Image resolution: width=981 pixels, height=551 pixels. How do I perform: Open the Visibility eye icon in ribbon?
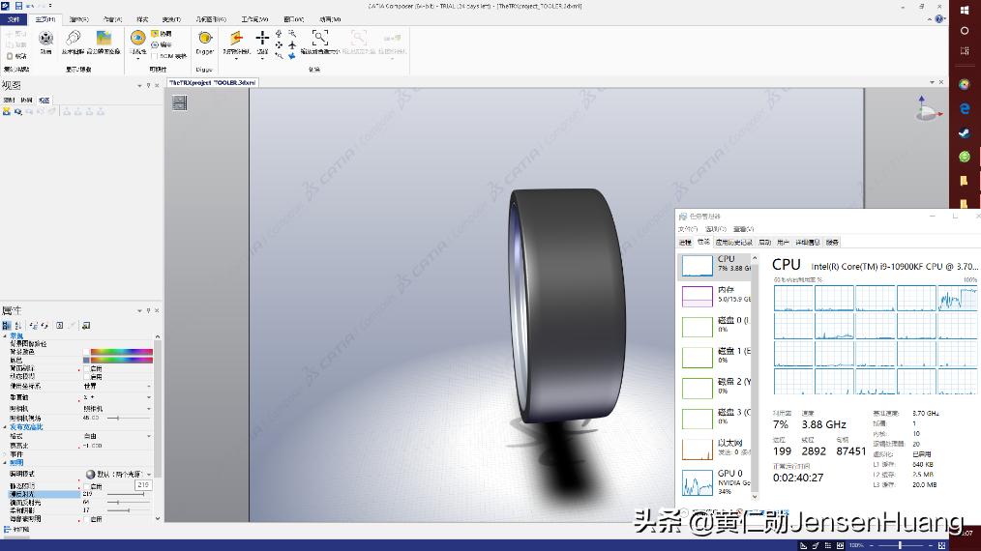click(x=138, y=38)
